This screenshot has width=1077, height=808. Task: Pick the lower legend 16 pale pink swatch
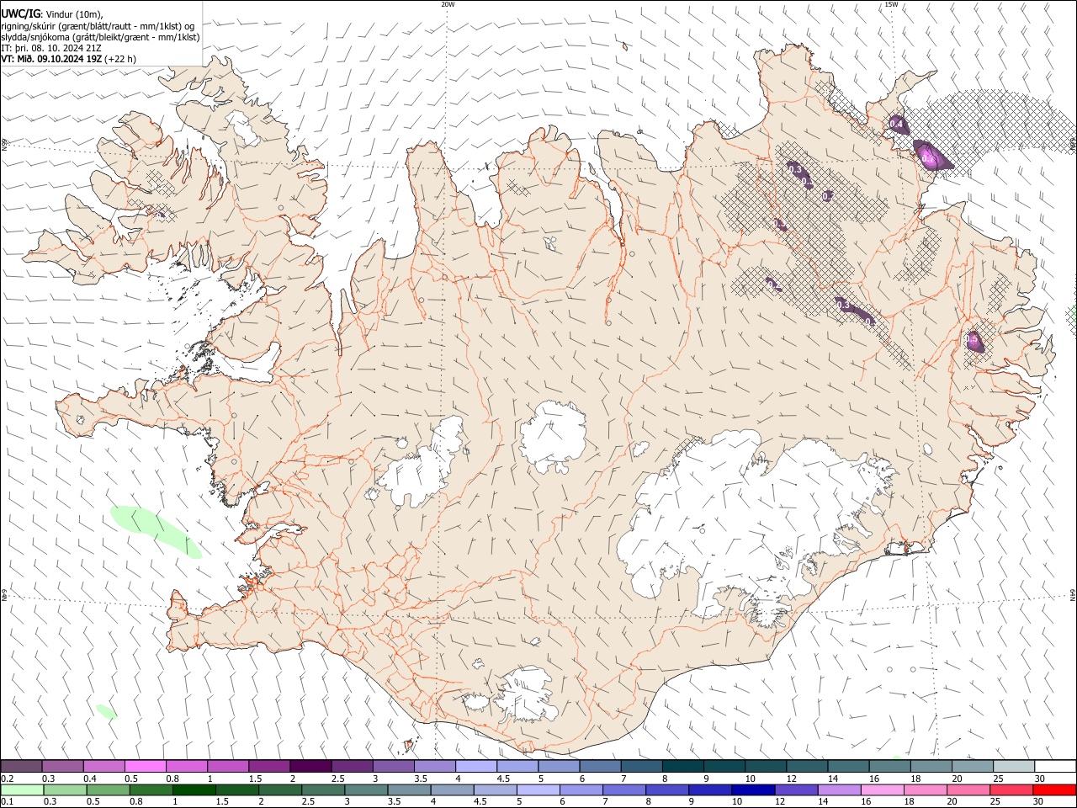coord(882,789)
